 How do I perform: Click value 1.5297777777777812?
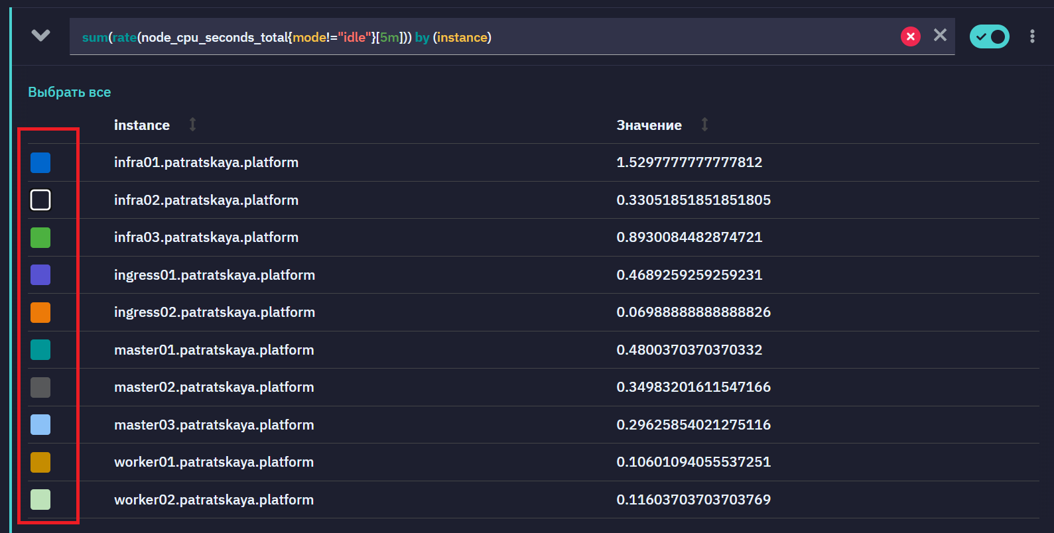click(x=689, y=162)
